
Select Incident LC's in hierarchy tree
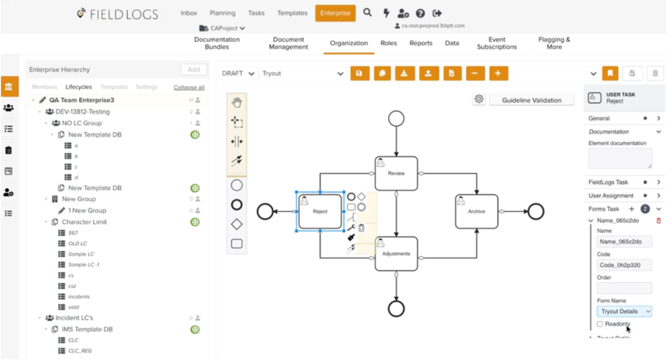74,318
